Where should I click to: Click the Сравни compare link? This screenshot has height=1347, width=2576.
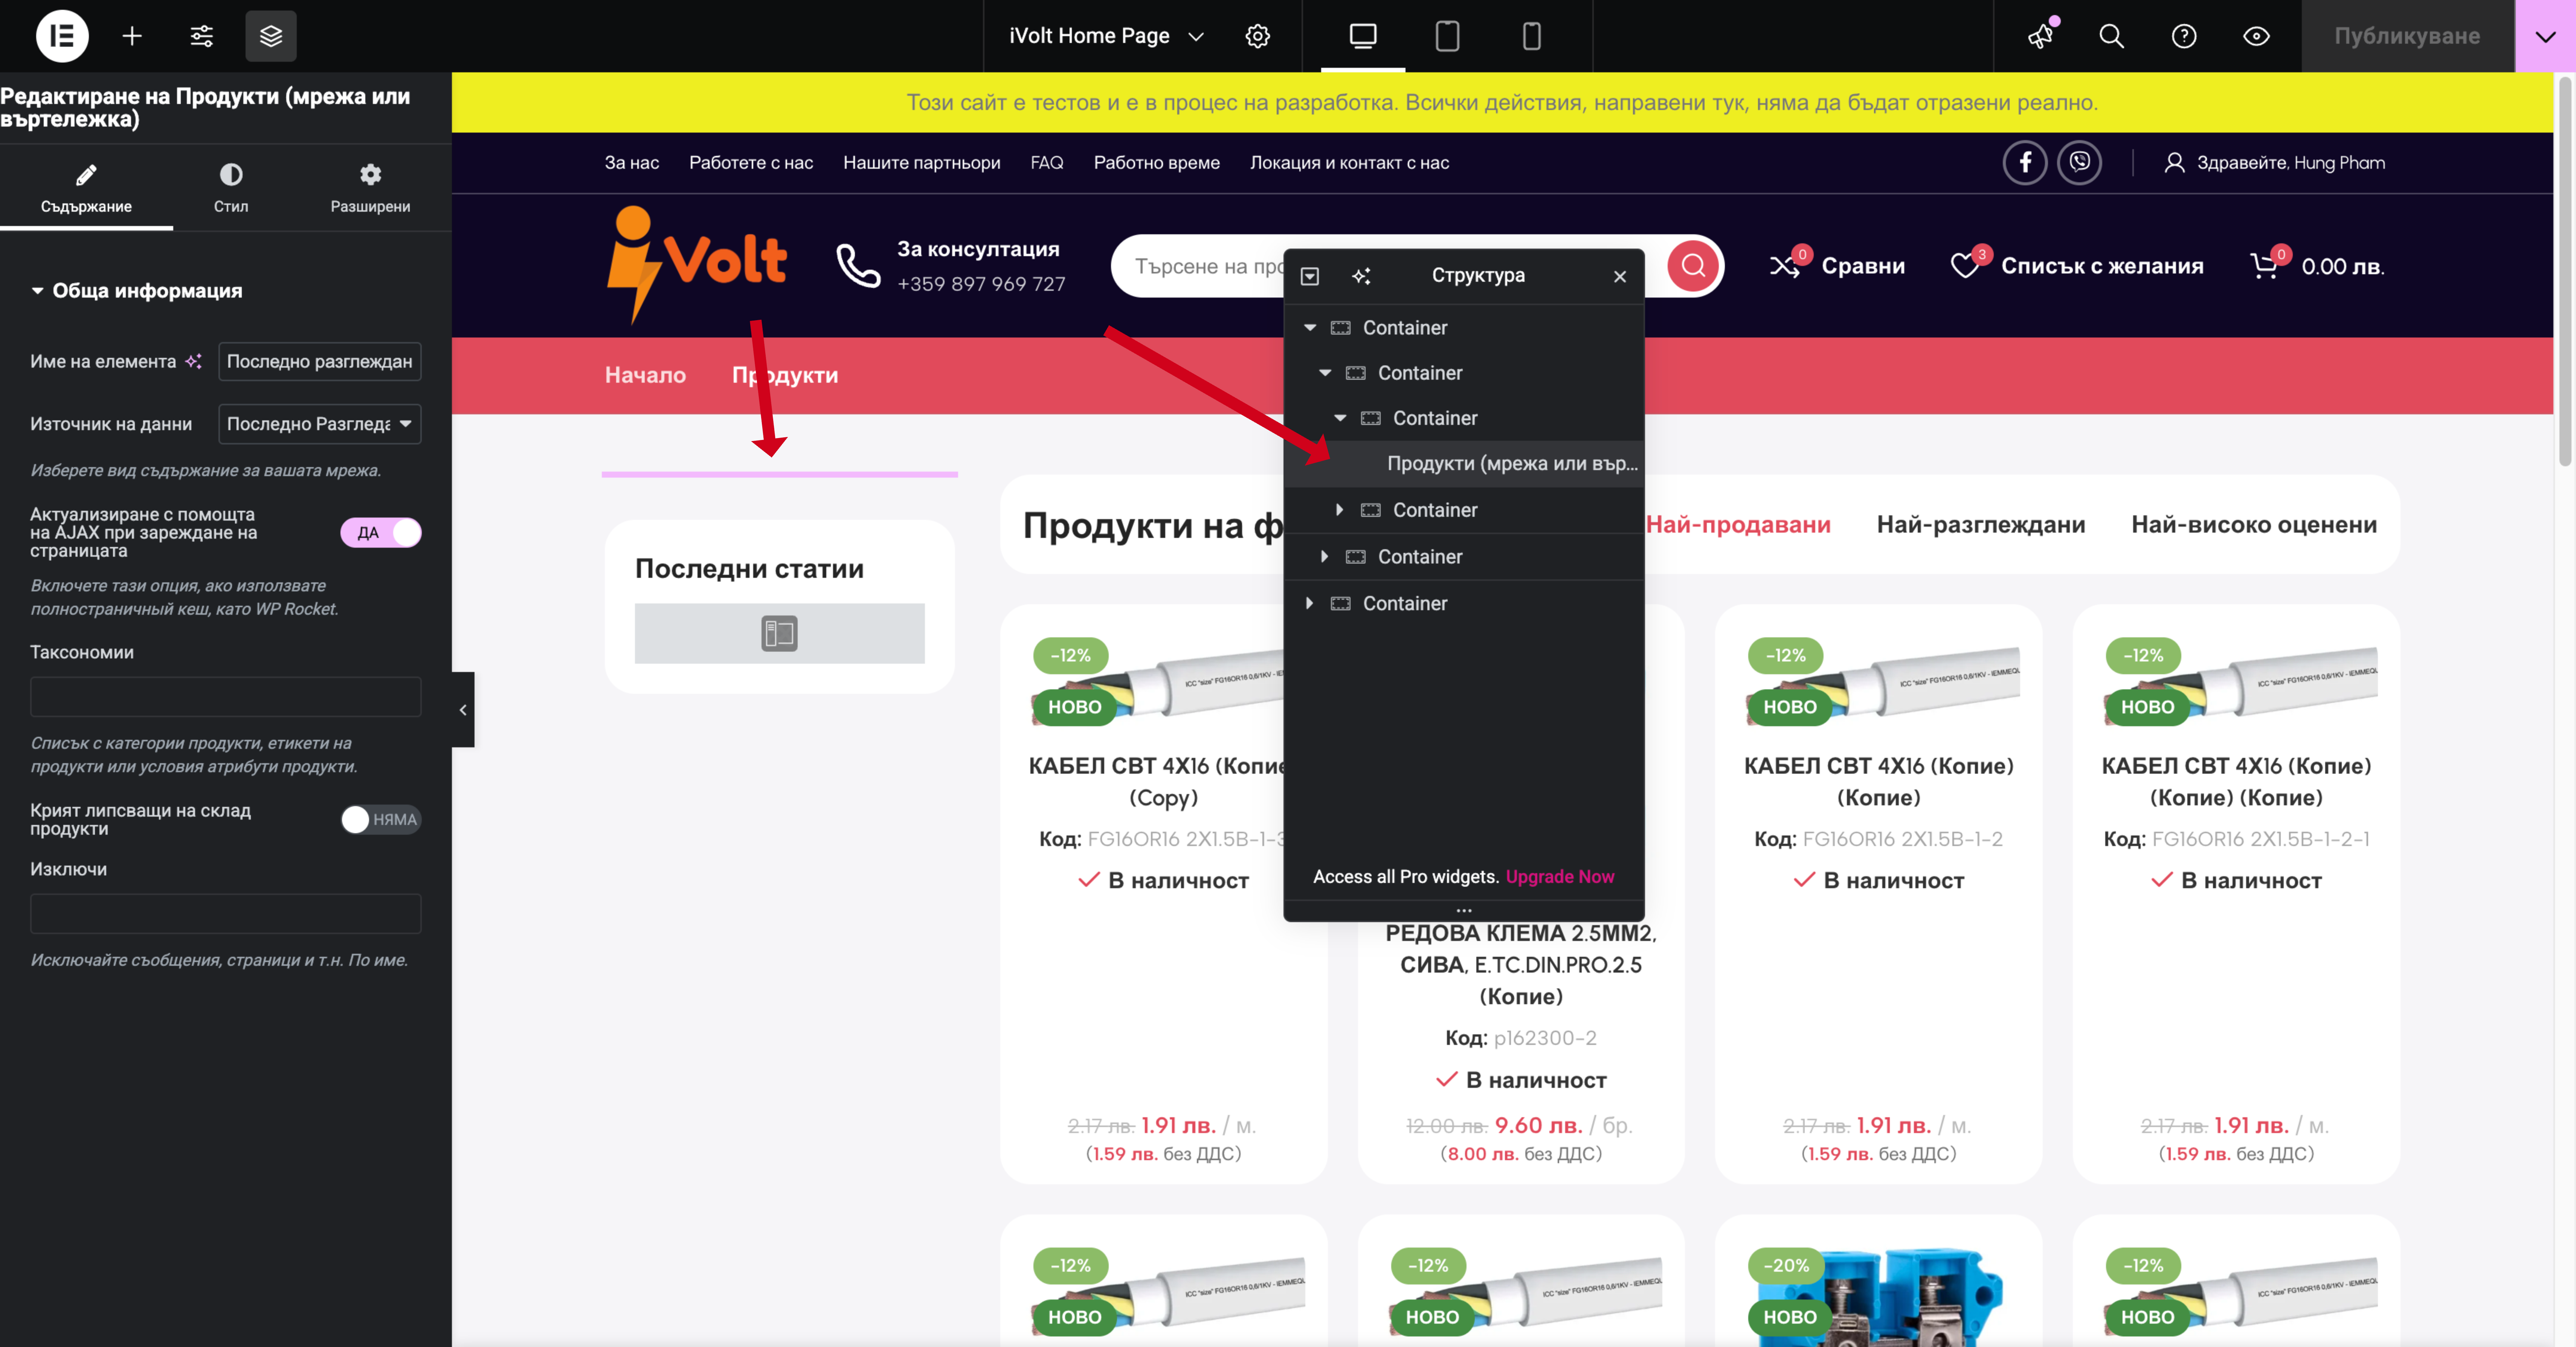(x=1863, y=266)
